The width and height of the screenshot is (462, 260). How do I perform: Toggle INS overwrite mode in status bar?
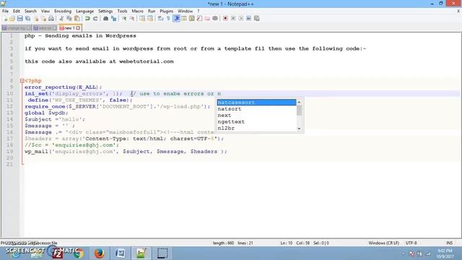pyautogui.click(x=449, y=243)
